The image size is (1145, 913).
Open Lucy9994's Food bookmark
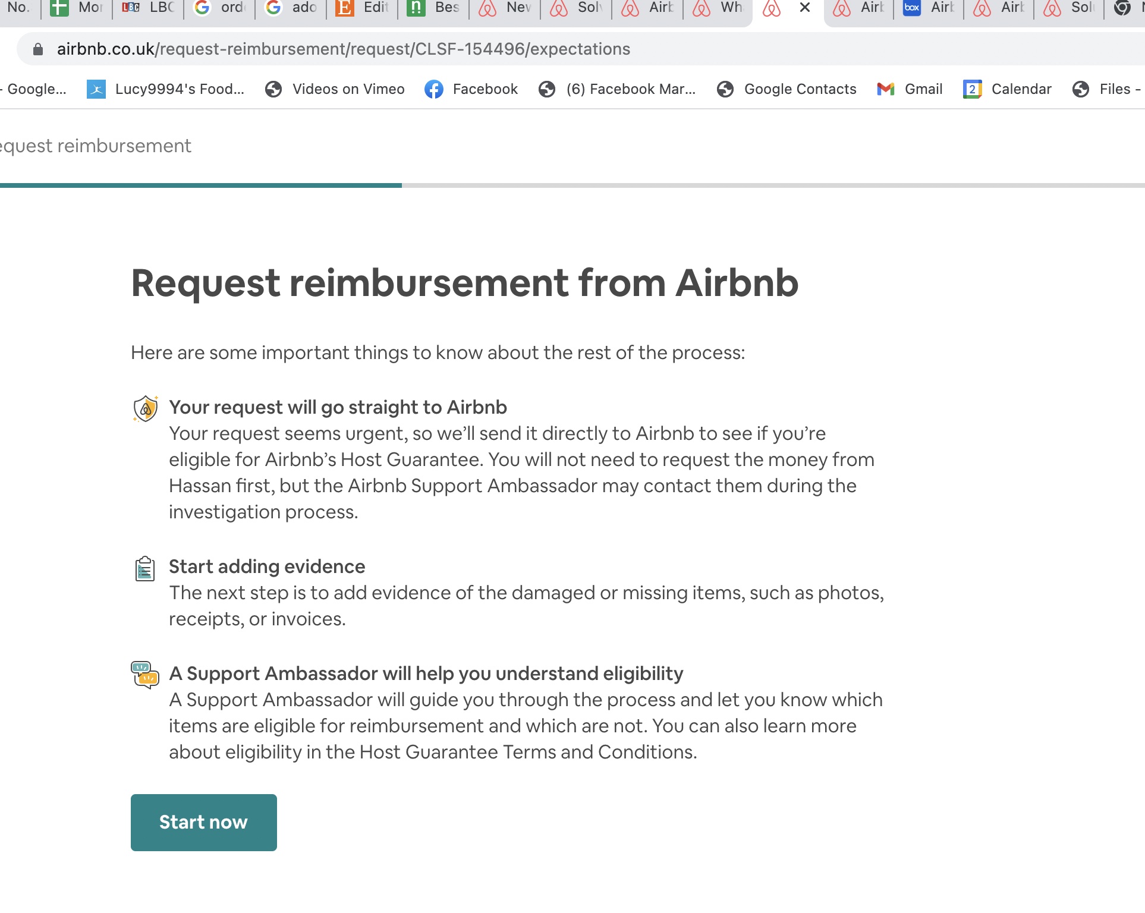tap(166, 89)
